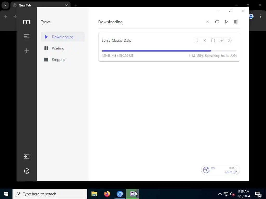Select the Stopped tasks tab
The width and height of the screenshot is (266, 199).
click(63, 60)
